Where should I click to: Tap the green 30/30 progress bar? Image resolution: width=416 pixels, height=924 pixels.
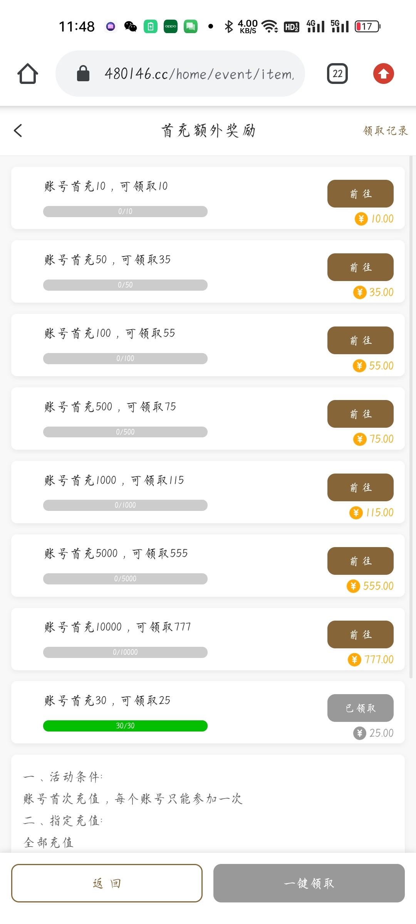125,726
